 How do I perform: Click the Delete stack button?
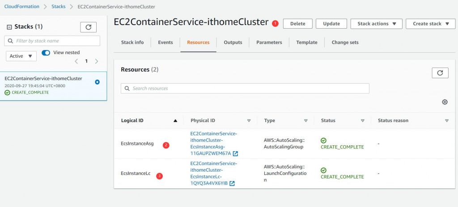click(x=297, y=24)
